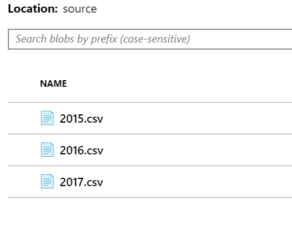Click empty header area beside NAME column
292x234 pixels.
(180, 84)
